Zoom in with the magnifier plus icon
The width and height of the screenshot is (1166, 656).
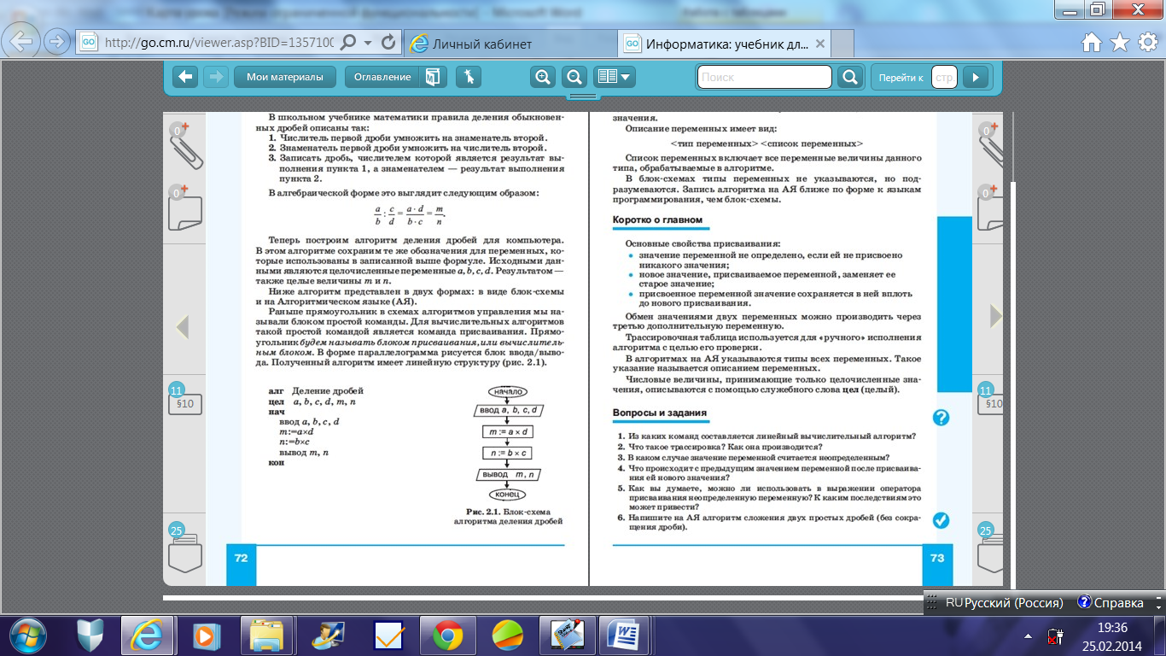[x=543, y=77]
